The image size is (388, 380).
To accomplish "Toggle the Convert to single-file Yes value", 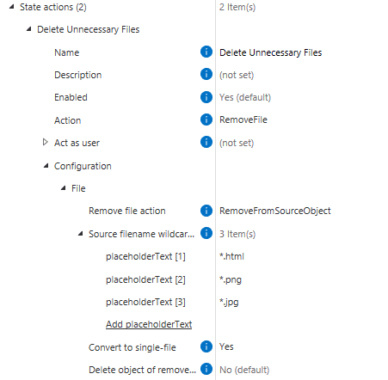I will click(226, 346).
